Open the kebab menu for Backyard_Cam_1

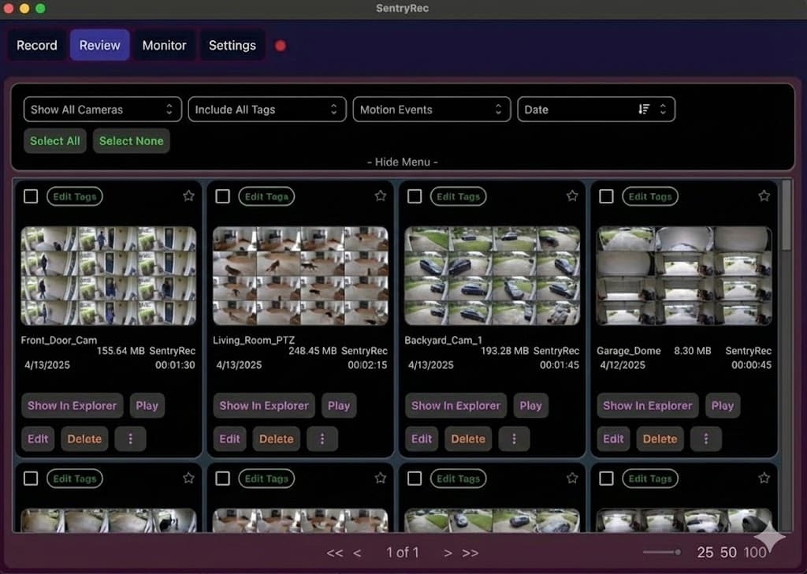[515, 438]
